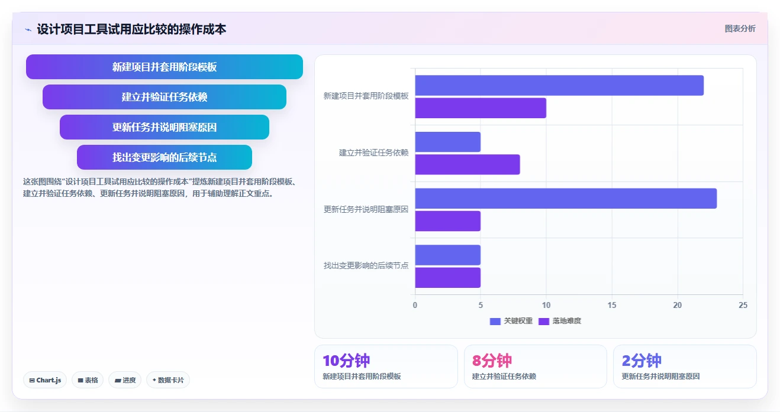Screen dimensions: 780x412
Task: Click the 找出变更影响的后续节点 chart axis label
Action: (366, 265)
